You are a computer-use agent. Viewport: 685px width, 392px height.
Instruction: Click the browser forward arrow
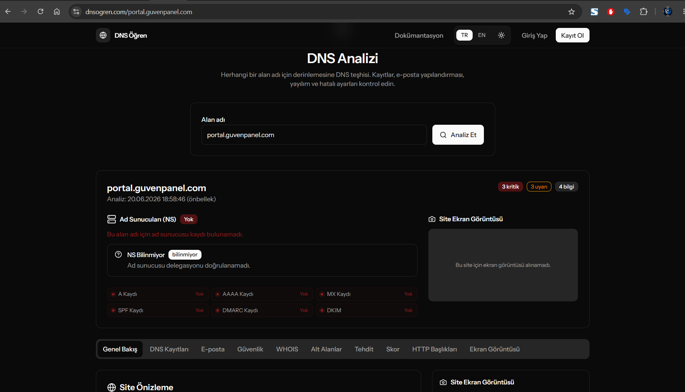point(24,12)
